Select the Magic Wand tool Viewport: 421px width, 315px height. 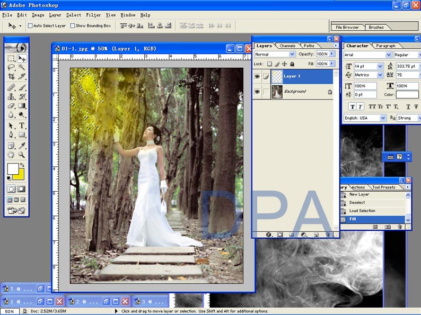[22, 67]
